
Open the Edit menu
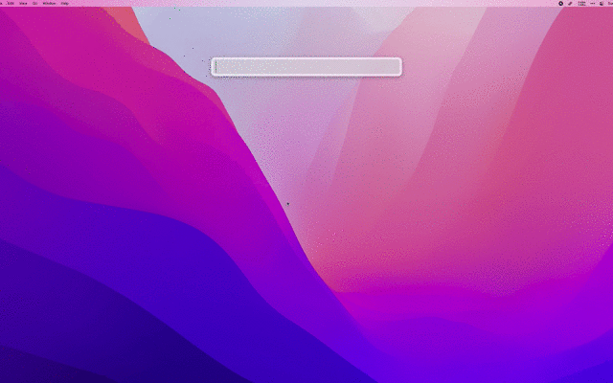tap(11, 3)
